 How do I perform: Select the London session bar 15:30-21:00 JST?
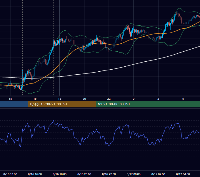coord(62,104)
